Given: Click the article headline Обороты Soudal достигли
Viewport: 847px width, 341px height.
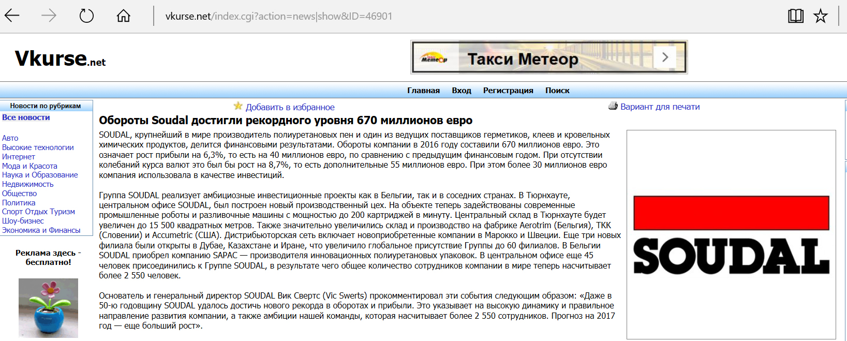Looking at the screenshot, I should pyautogui.click(x=286, y=121).
